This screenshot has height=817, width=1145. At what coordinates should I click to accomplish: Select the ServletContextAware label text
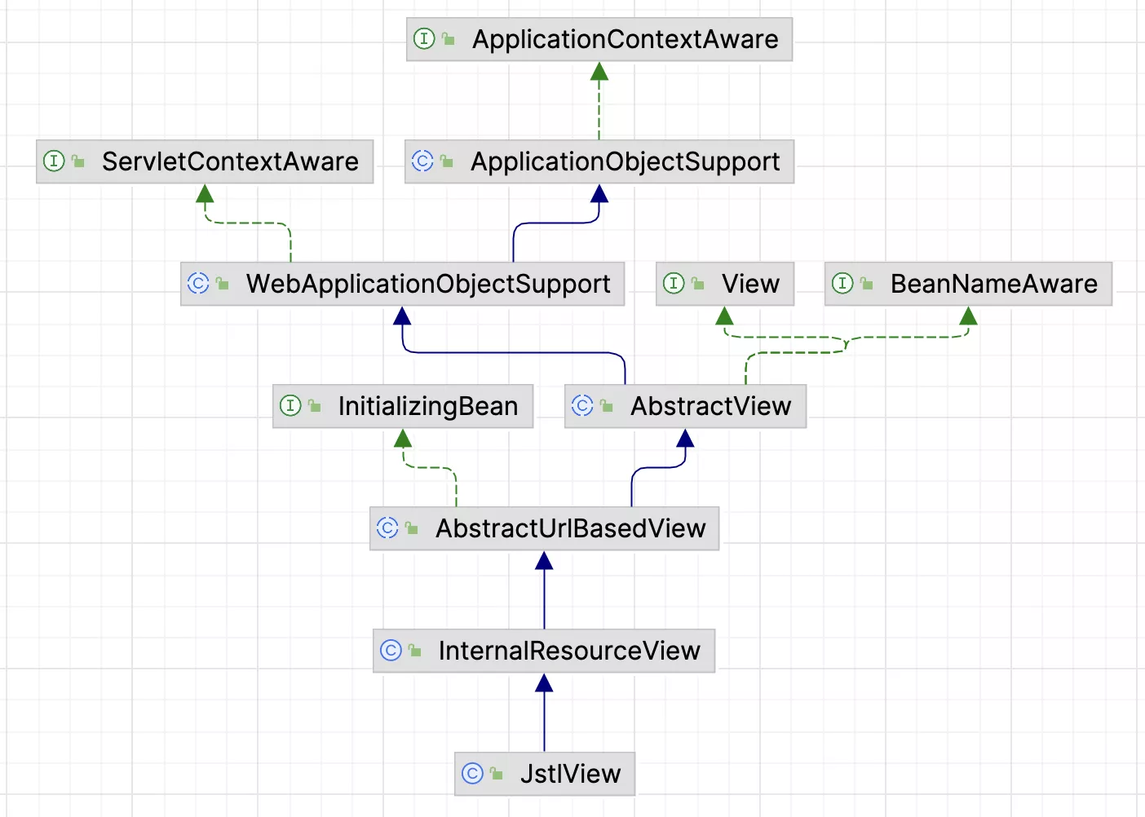tap(230, 161)
